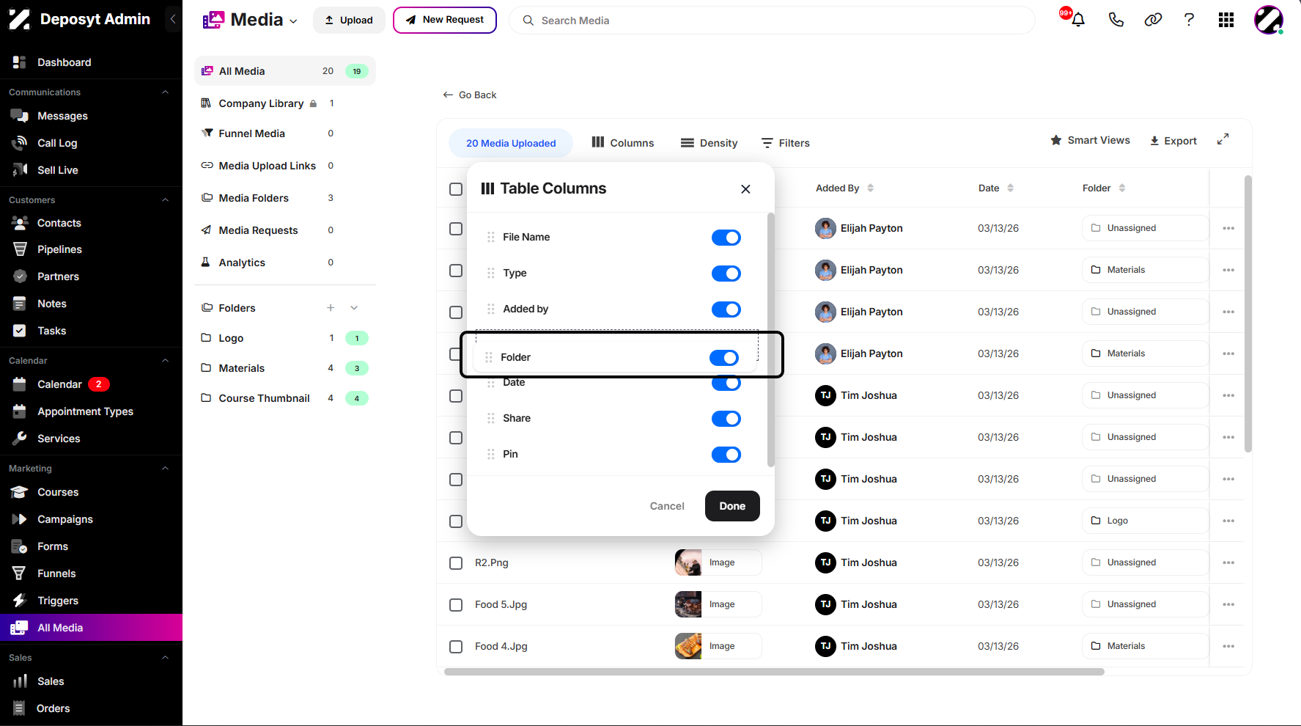Open the Filters option
1301x726 pixels.
(786, 143)
